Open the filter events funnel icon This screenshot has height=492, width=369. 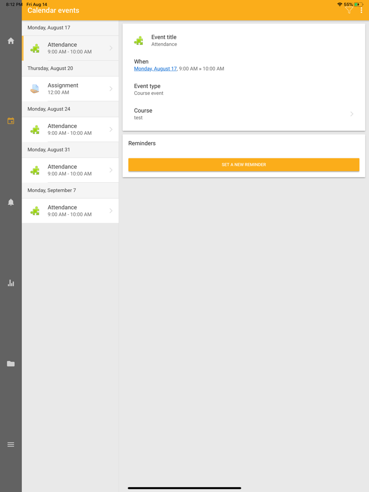(349, 11)
